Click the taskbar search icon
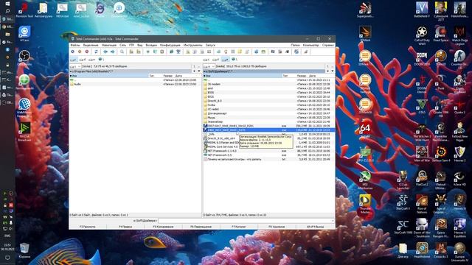 pos(7,11)
